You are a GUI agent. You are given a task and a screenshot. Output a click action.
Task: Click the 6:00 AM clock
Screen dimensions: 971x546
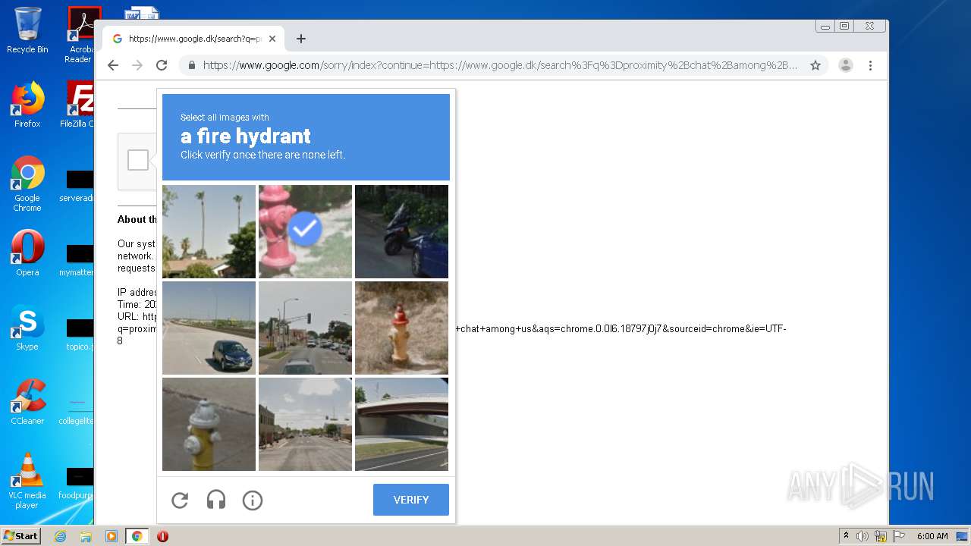point(932,536)
